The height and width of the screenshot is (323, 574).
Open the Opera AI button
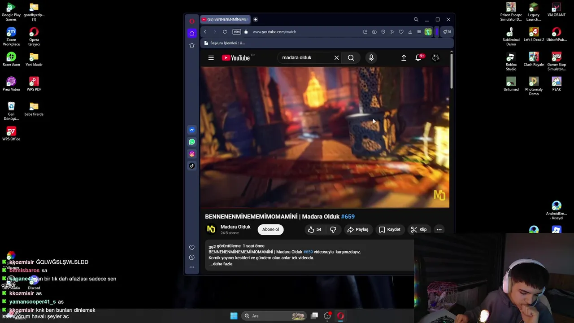[447, 32]
